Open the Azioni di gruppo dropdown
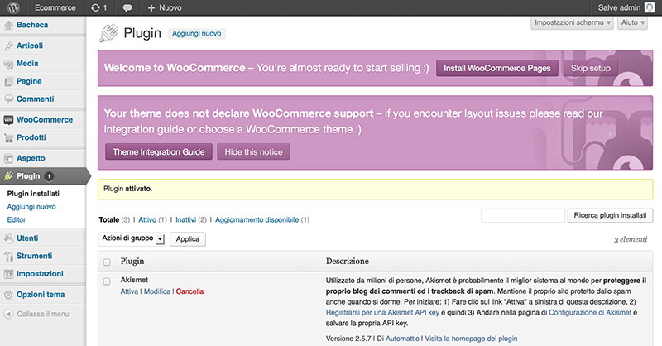Screen dimensions: 662x346 [132, 238]
